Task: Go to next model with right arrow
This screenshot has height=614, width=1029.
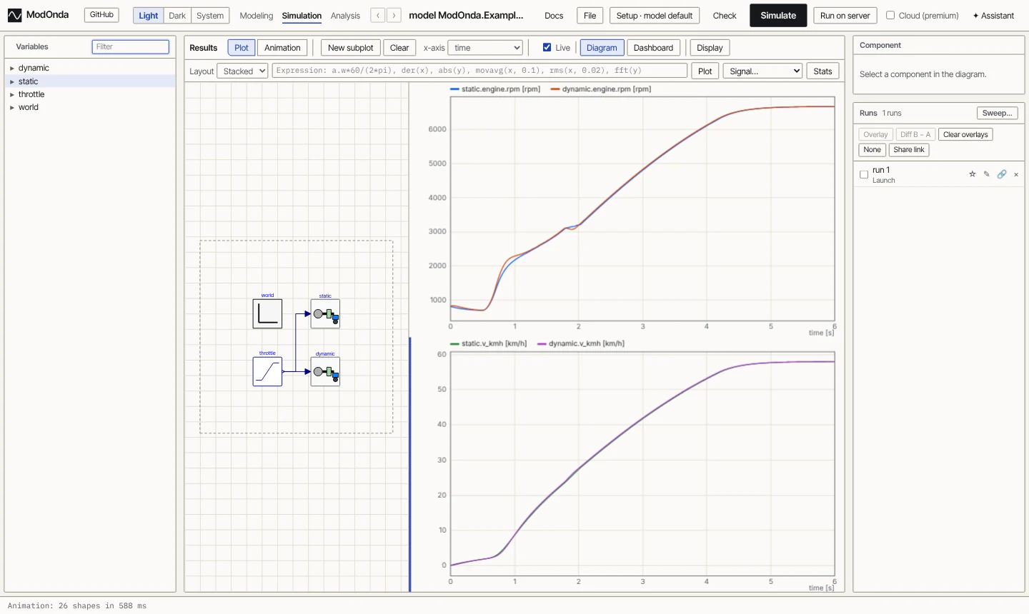Action: pos(393,15)
